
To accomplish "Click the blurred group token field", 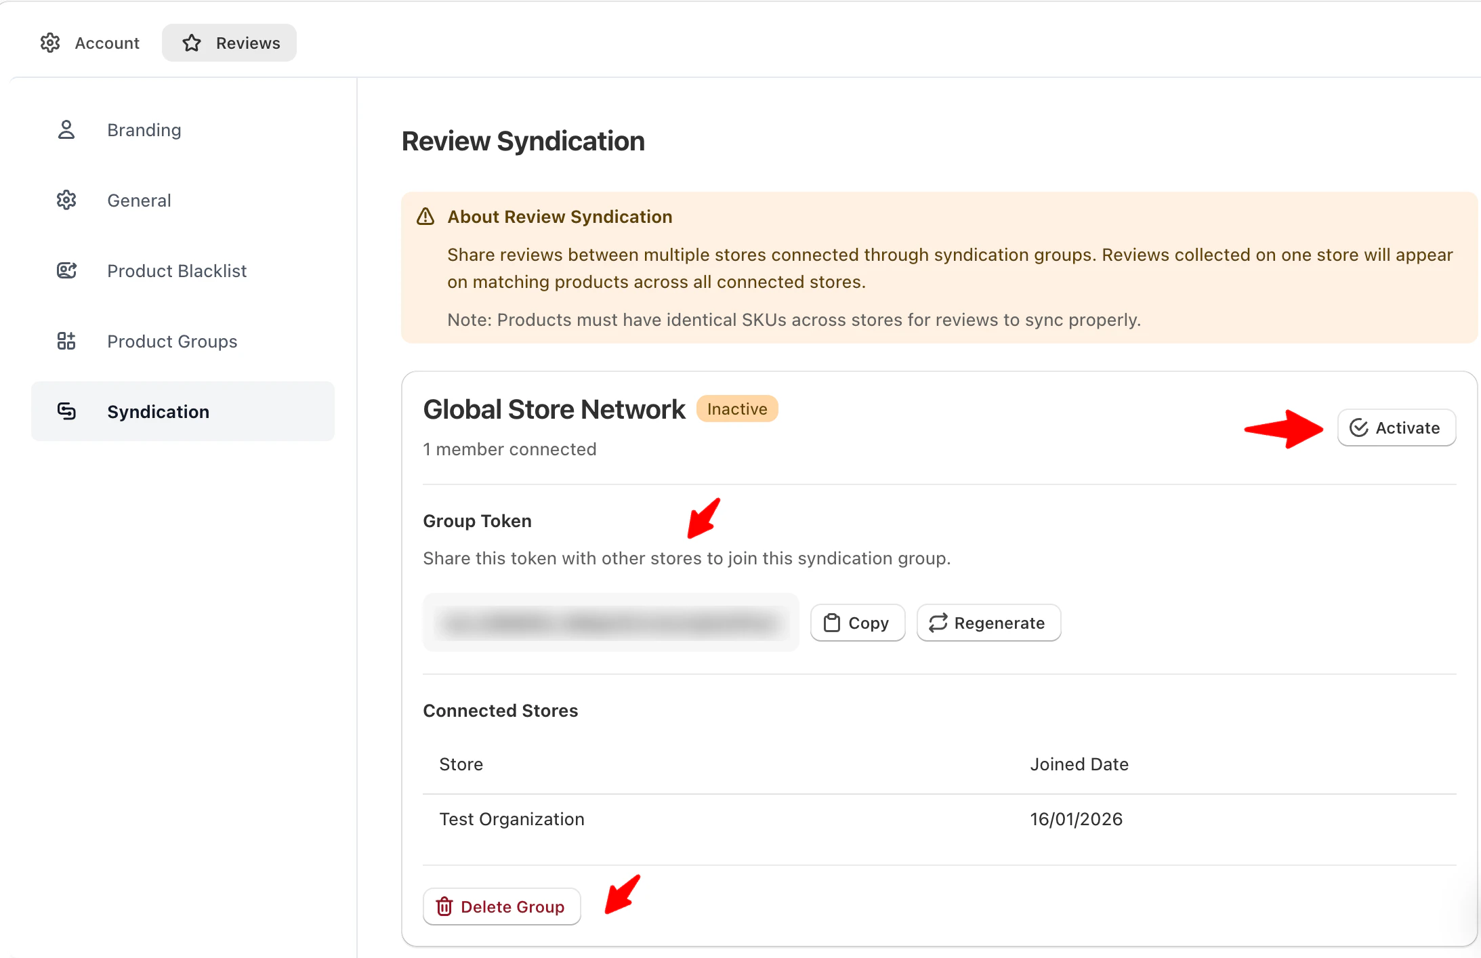I will pyautogui.click(x=610, y=623).
